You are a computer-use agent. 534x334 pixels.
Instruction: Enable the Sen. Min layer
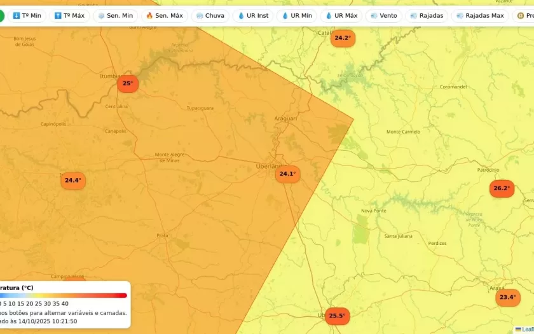115,16
